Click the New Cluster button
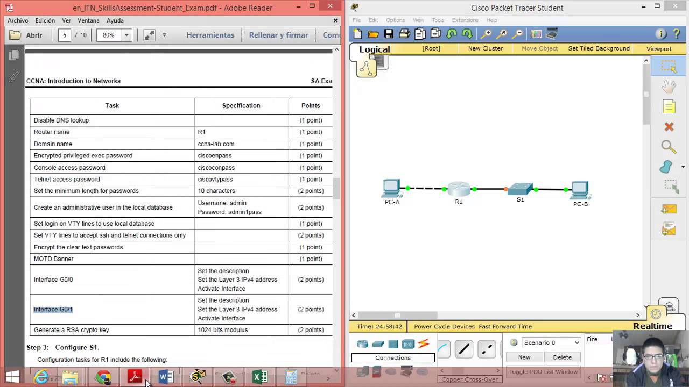 [486, 48]
